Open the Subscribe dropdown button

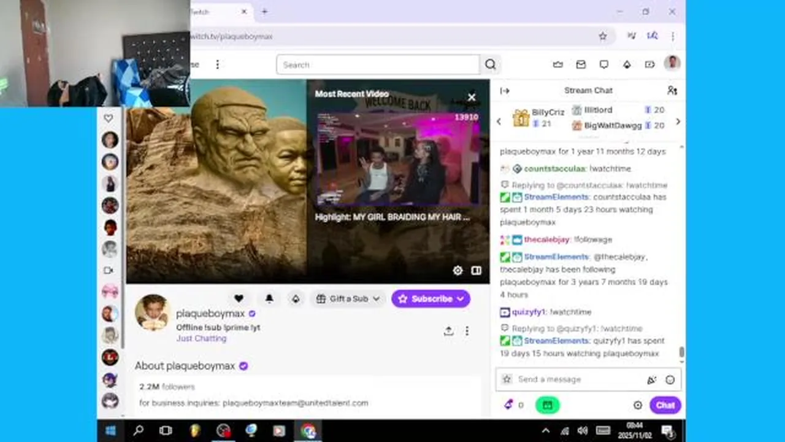(x=431, y=299)
